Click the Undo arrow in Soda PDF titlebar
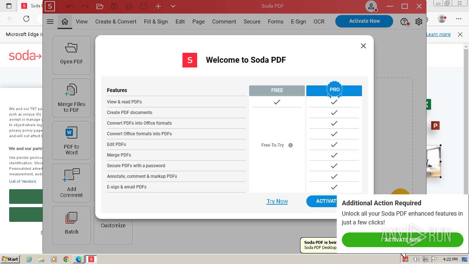 pos(70,6)
